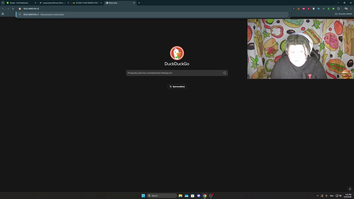Select the 1413361 TYLNE ŚWIATŁO tab
Viewport: 354px width, 199px height.
(x=87, y=3)
